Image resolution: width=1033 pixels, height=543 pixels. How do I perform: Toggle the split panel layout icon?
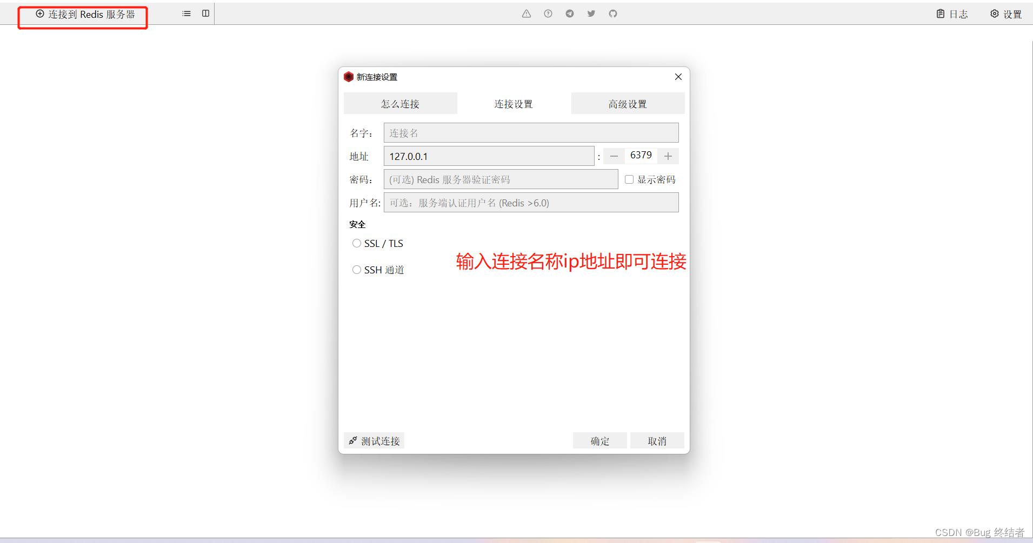click(x=205, y=14)
